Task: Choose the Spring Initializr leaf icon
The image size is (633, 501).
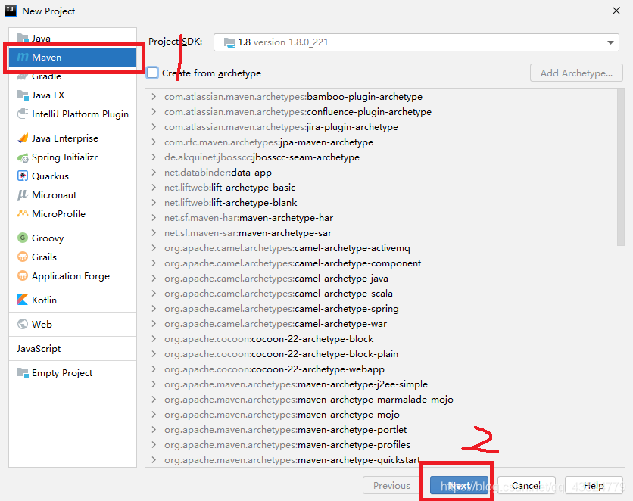Action: point(23,157)
